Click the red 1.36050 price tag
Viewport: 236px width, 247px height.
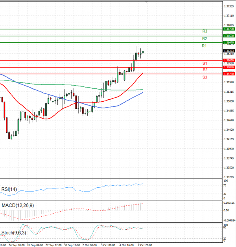point(229,60)
